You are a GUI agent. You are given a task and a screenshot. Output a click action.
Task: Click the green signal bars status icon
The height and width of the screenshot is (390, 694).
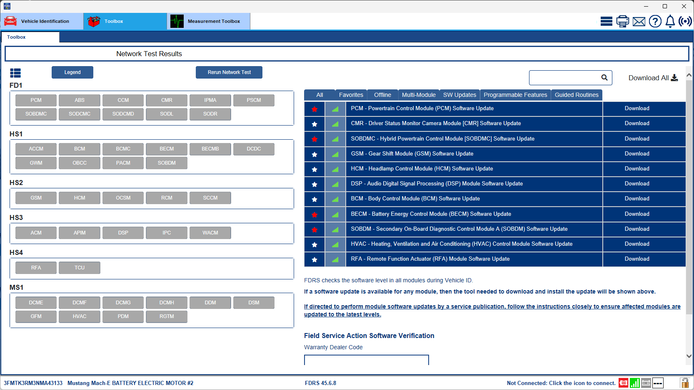pyautogui.click(x=634, y=383)
